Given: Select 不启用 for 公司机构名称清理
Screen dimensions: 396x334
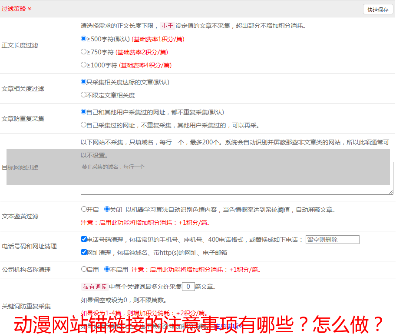Looking at the screenshot, I should [107, 269].
